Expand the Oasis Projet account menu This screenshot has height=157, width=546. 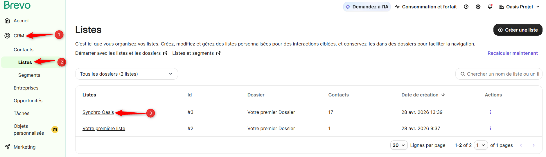pyautogui.click(x=519, y=7)
